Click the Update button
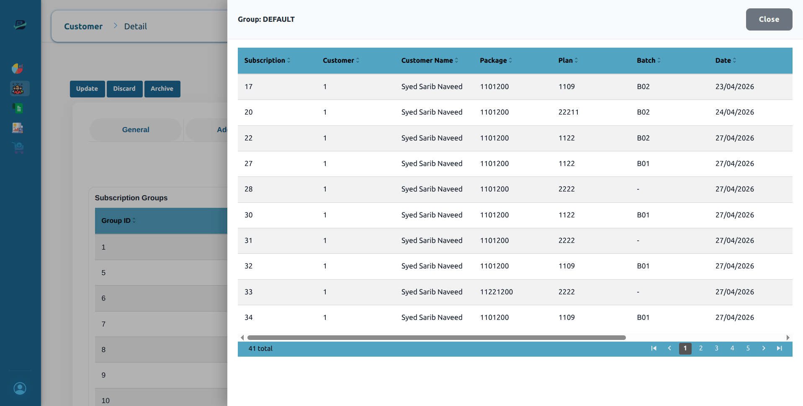This screenshot has width=803, height=406. tap(87, 89)
